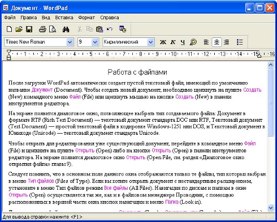277x222 pixels.
Task: Open the Формат menu
Action: click(x=86, y=18)
